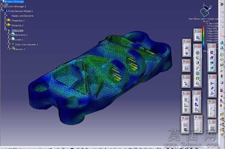Click the bottom blue icon in R... toolbar
This screenshot has height=149, width=225.
coord(212,93)
